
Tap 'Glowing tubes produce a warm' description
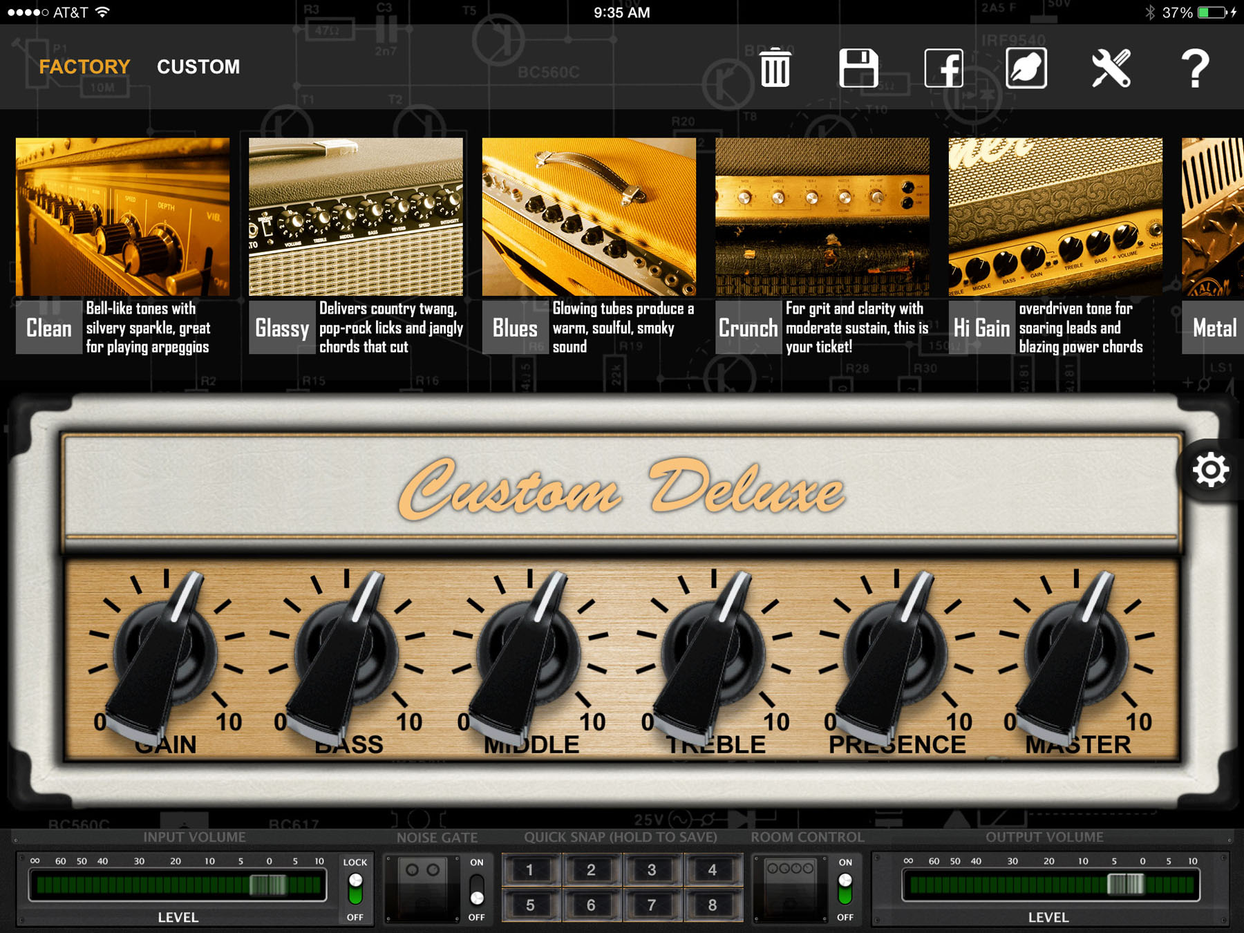623,328
